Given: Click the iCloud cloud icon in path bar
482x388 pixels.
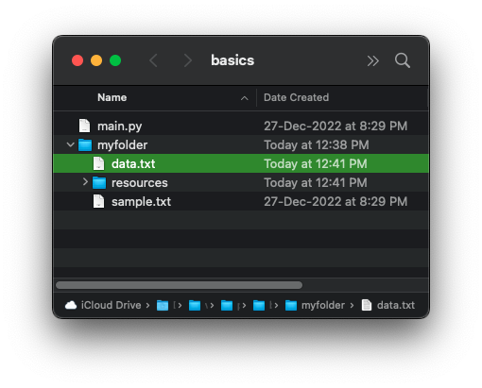Looking at the screenshot, I should 71,305.
